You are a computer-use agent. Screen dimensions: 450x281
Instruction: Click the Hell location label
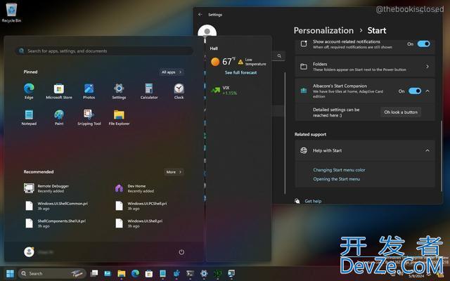pos(214,48)
